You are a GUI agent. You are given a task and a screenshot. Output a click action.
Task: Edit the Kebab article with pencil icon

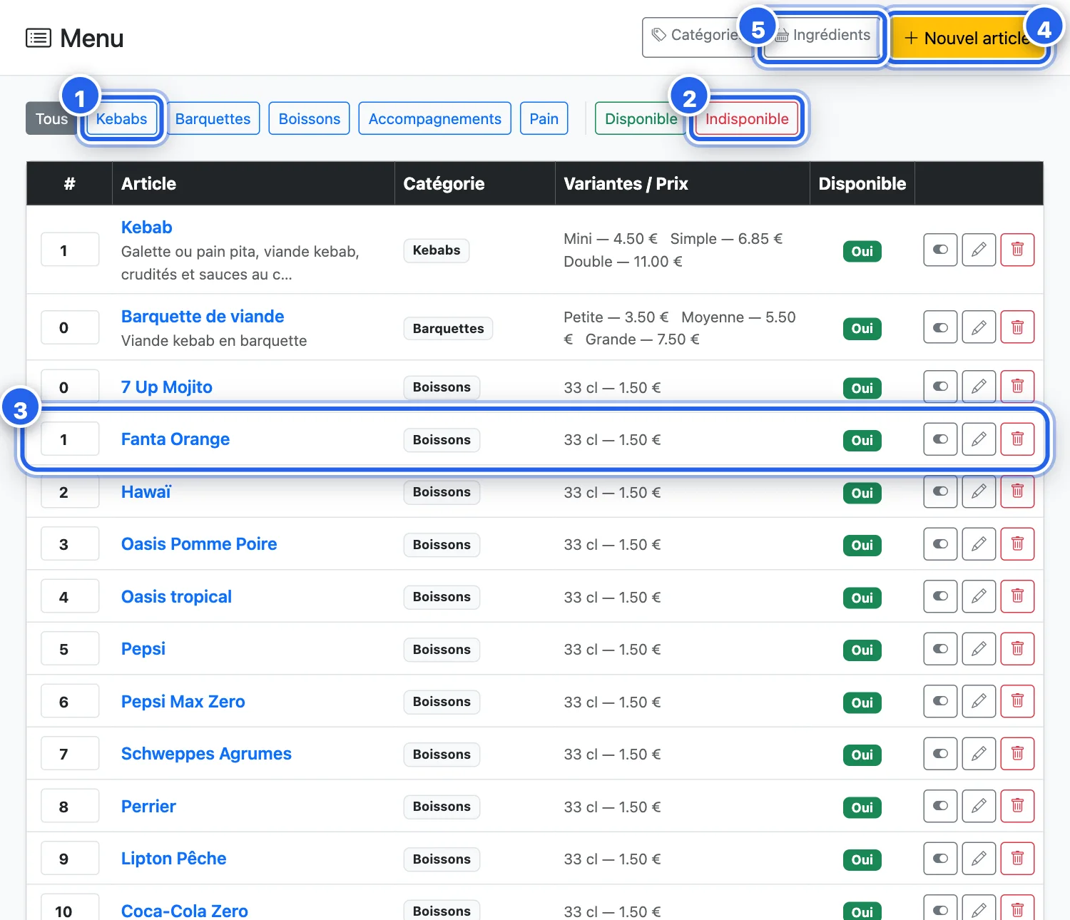click(979, 250)
